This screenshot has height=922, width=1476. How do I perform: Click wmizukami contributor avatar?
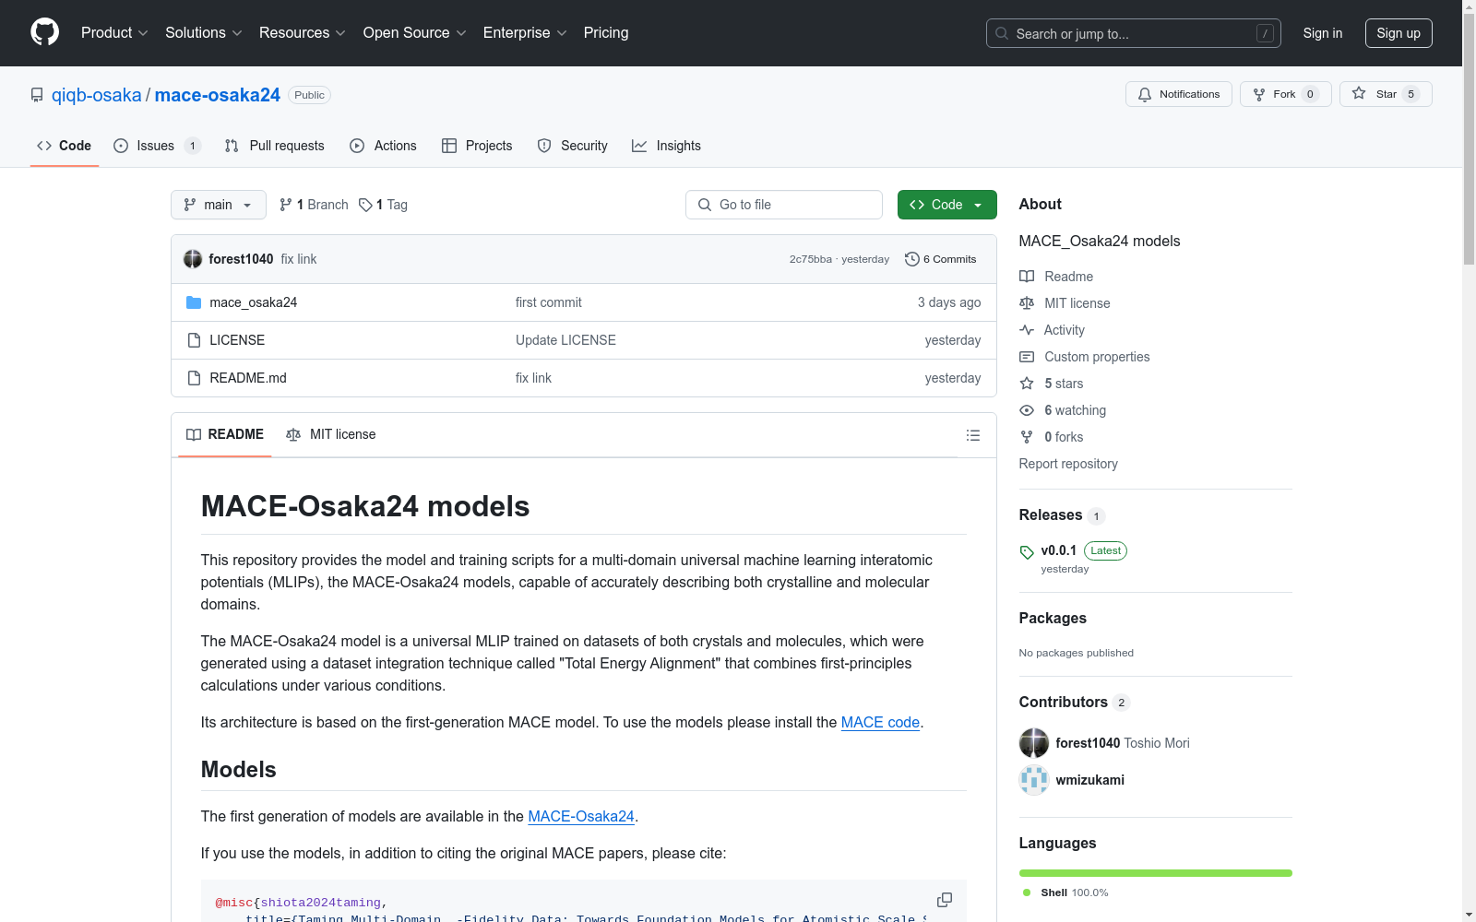1034,780
